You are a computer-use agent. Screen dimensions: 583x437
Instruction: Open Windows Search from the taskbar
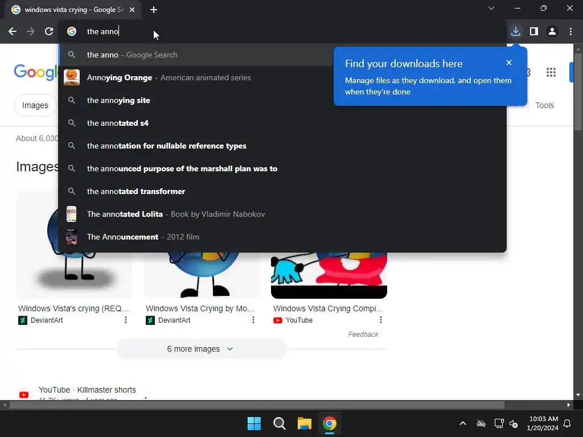pos(279,423)
